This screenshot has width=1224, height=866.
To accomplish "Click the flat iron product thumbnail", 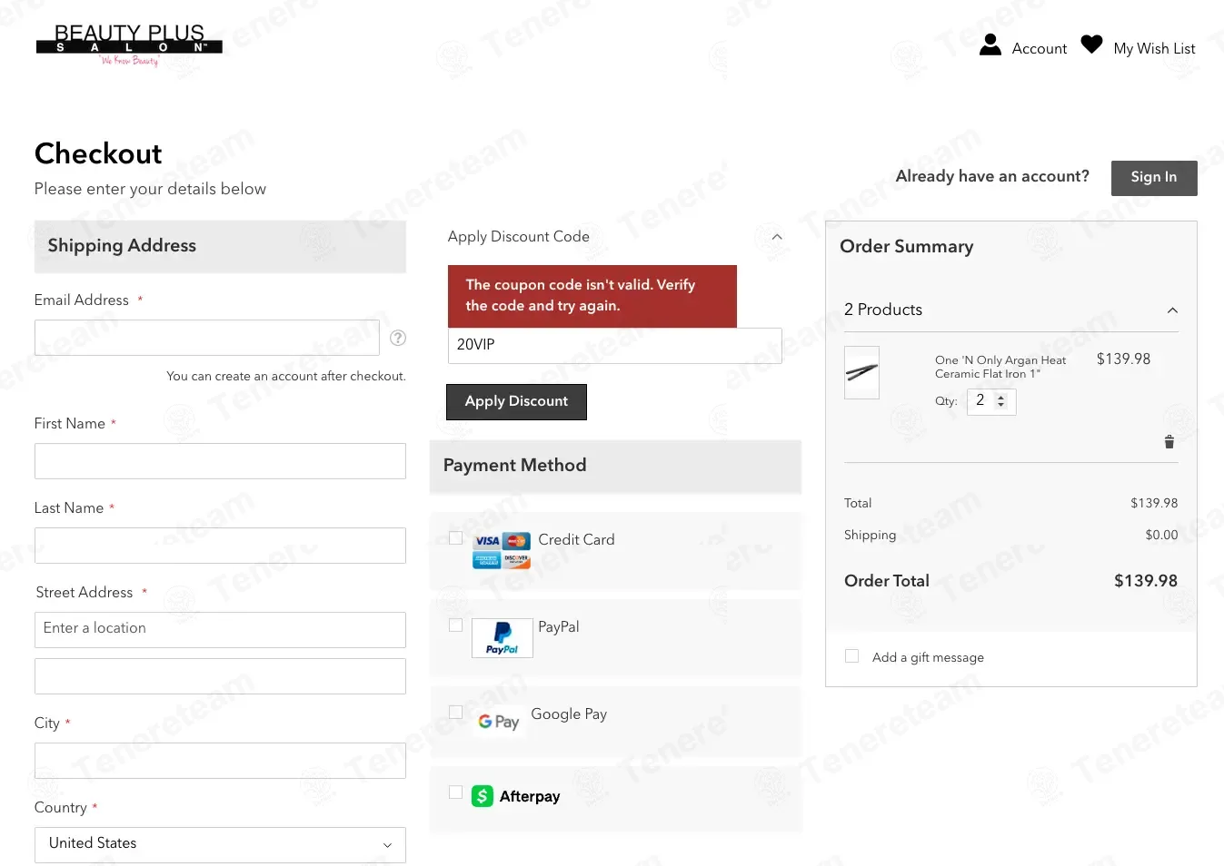I will (861, 372).
